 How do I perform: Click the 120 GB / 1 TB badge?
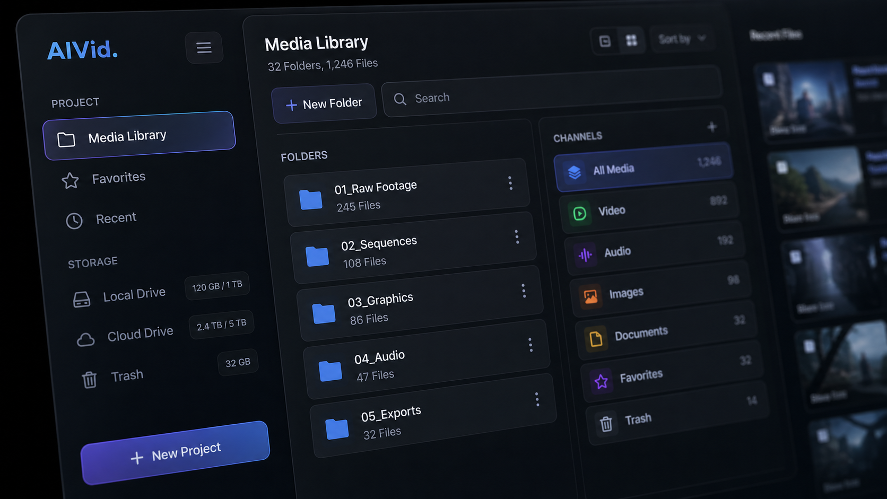tap(217, 286)
